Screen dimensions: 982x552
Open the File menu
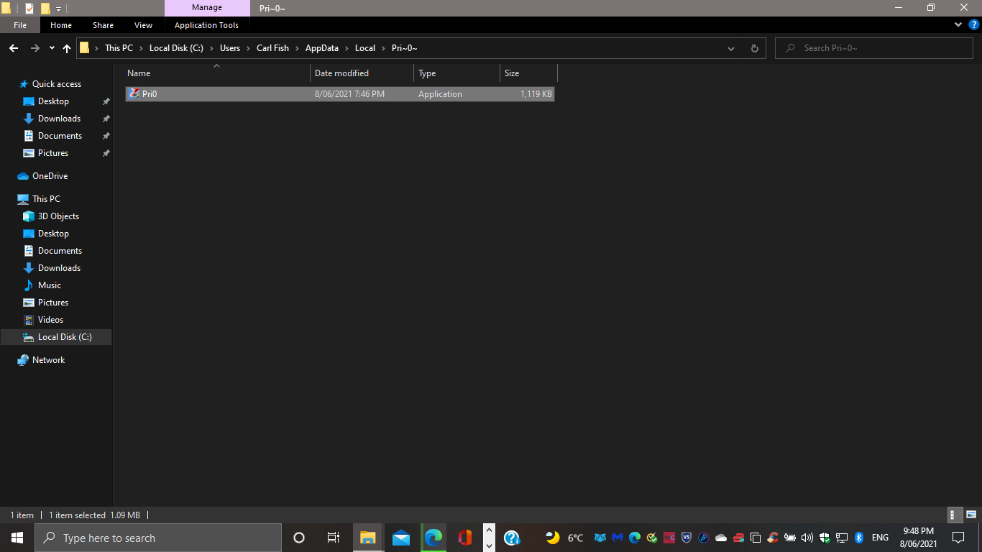[20, 25]
